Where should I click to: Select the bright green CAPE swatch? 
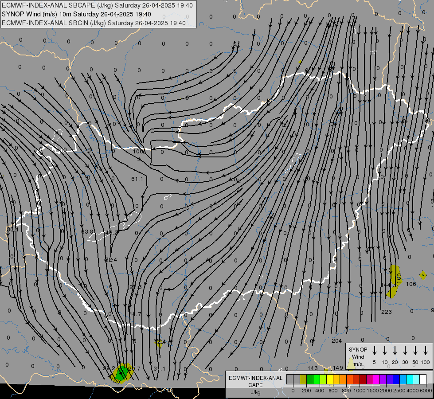click(317, 379)
